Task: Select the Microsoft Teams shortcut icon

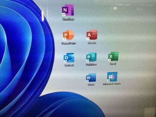Action: tap(112, 77)
